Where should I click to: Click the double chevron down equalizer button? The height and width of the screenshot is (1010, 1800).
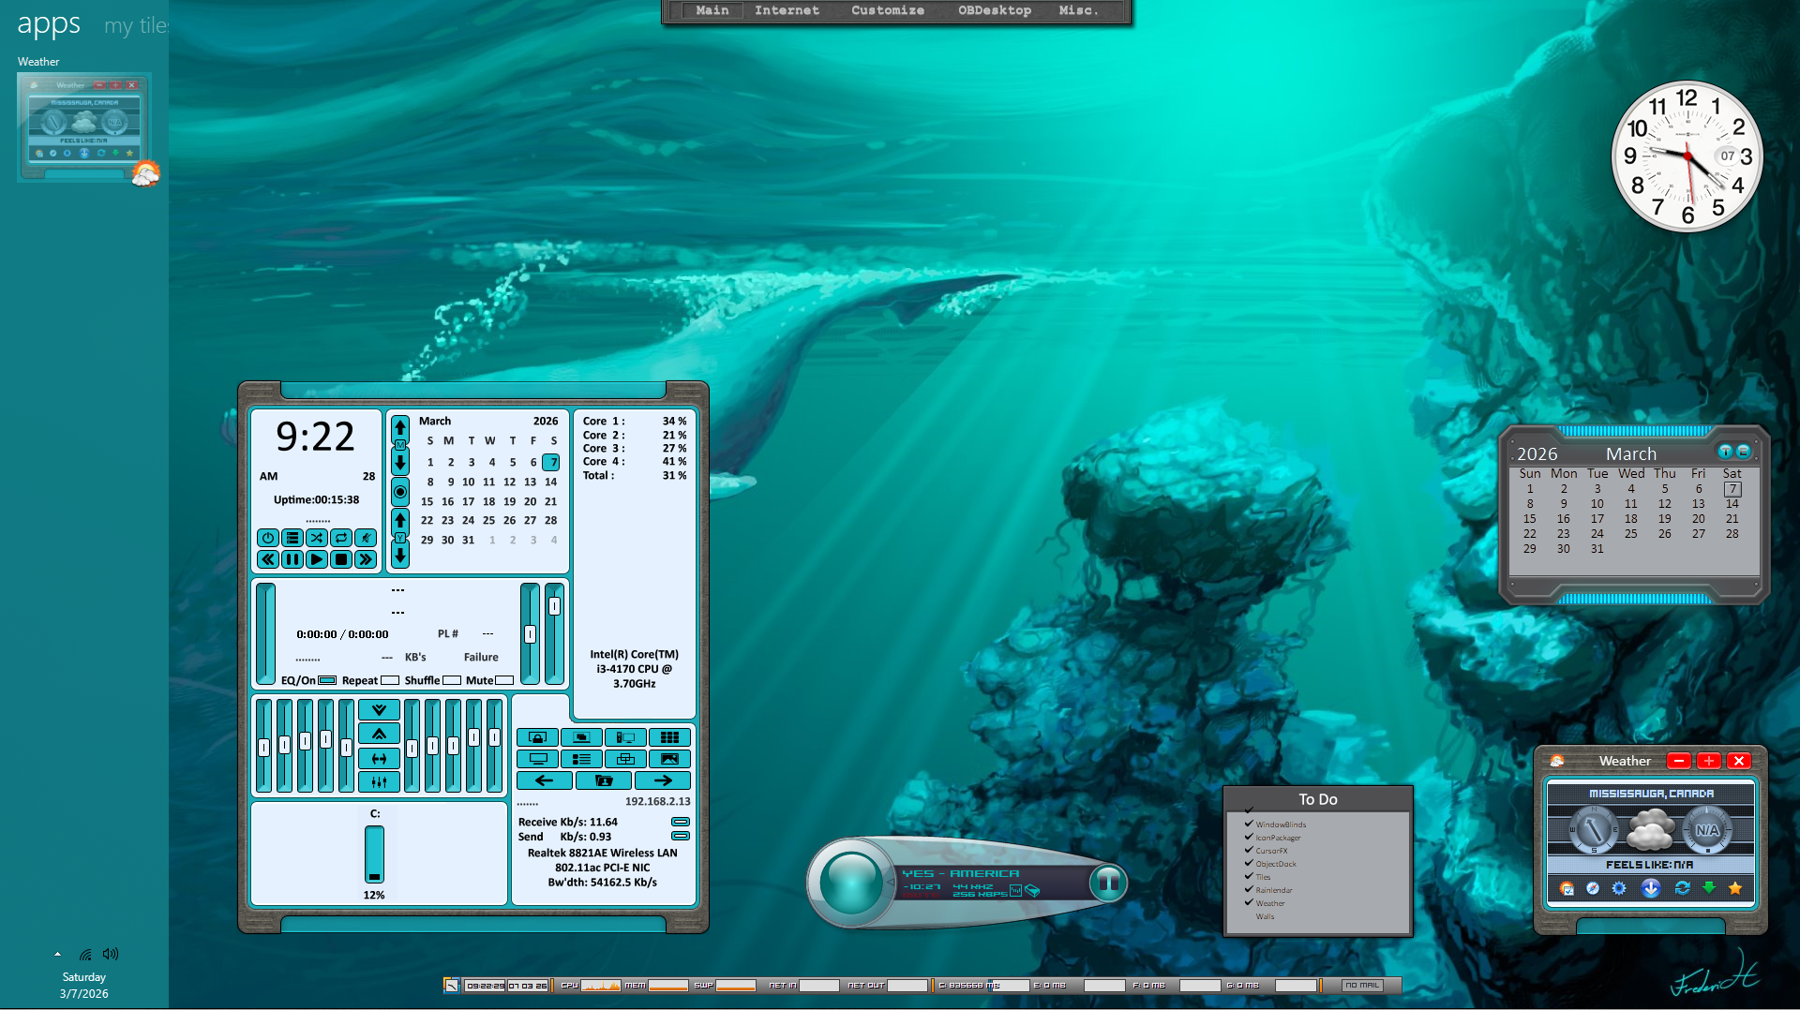(x=379, y=710)
